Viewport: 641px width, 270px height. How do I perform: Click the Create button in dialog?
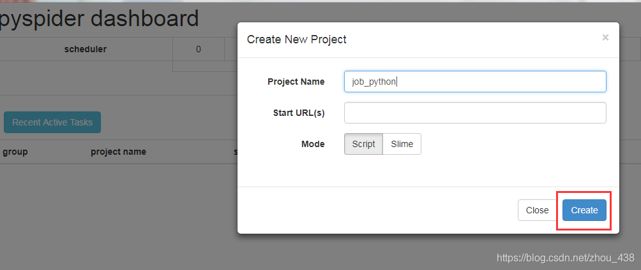[584, 210]
